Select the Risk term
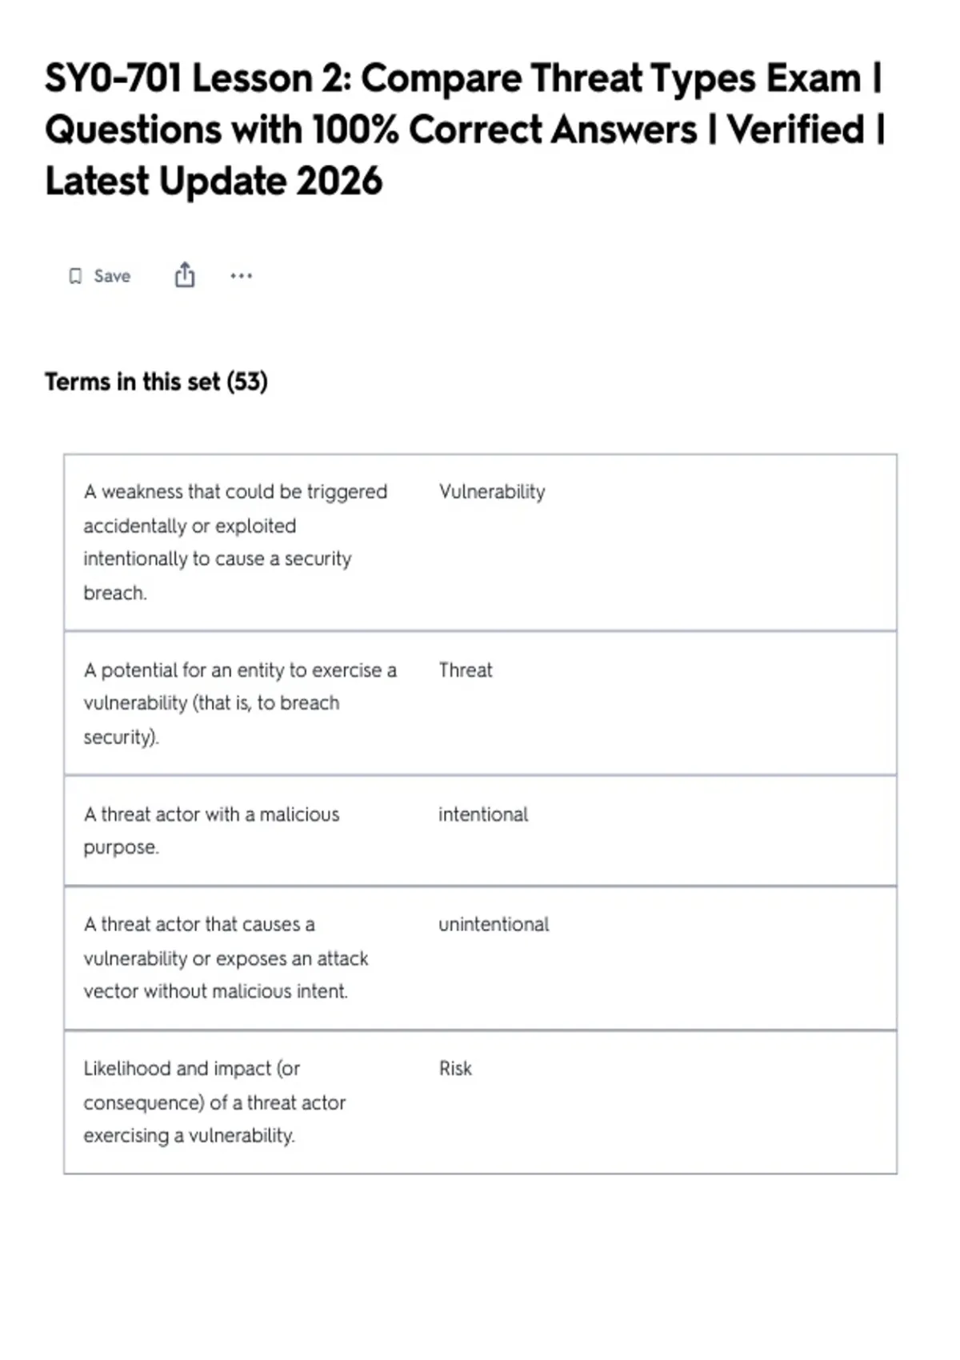 point(455,1068)
